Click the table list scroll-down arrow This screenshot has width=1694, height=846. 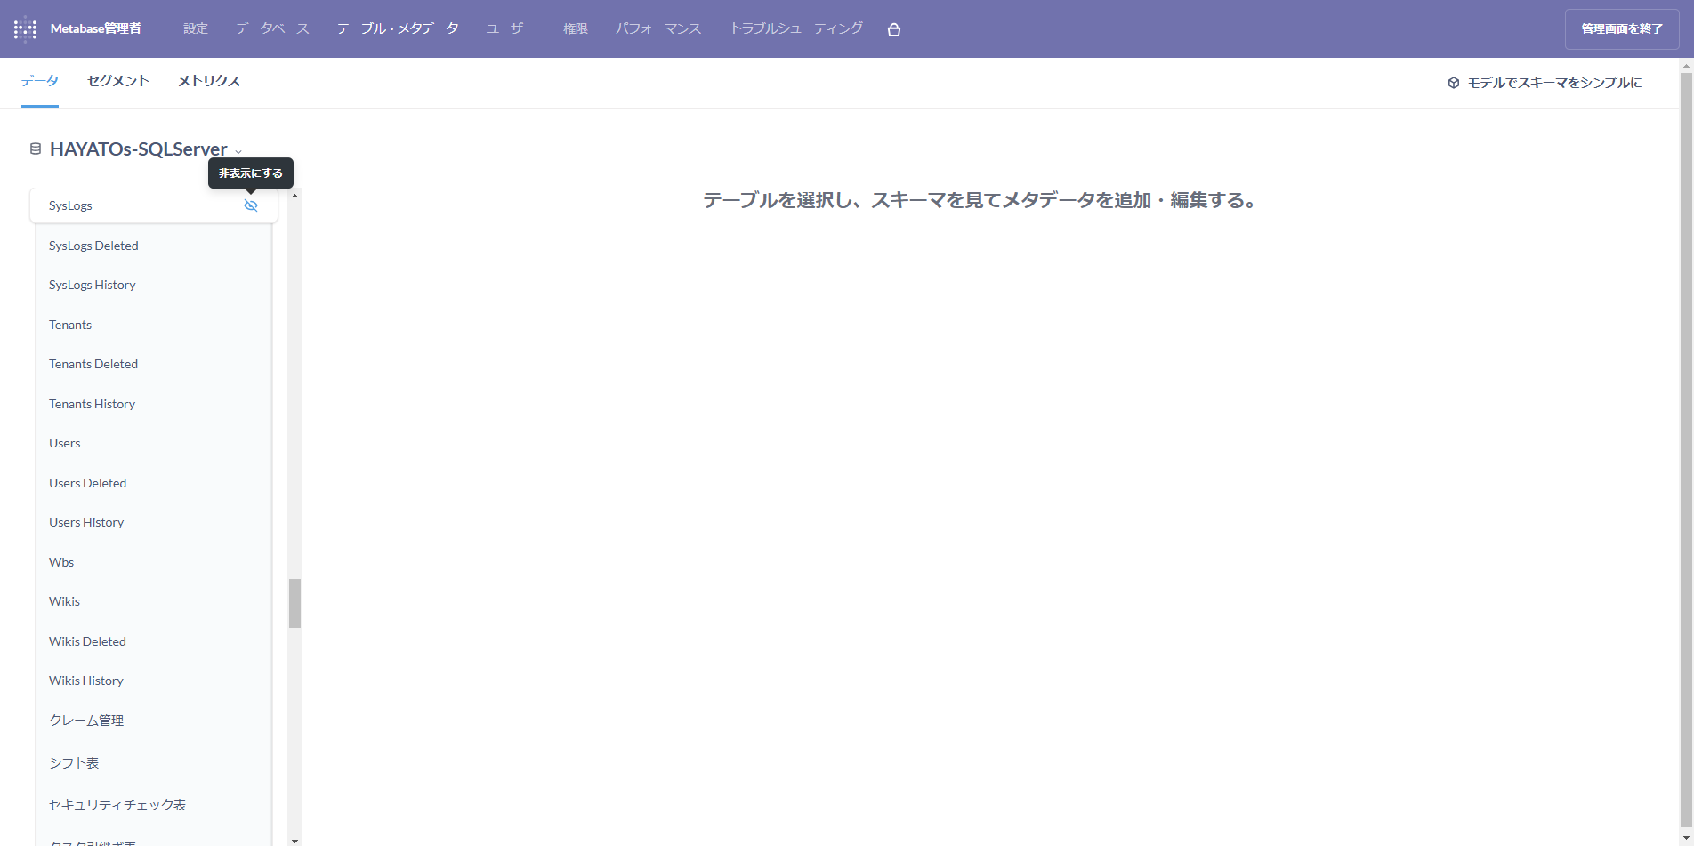[294, 840]
